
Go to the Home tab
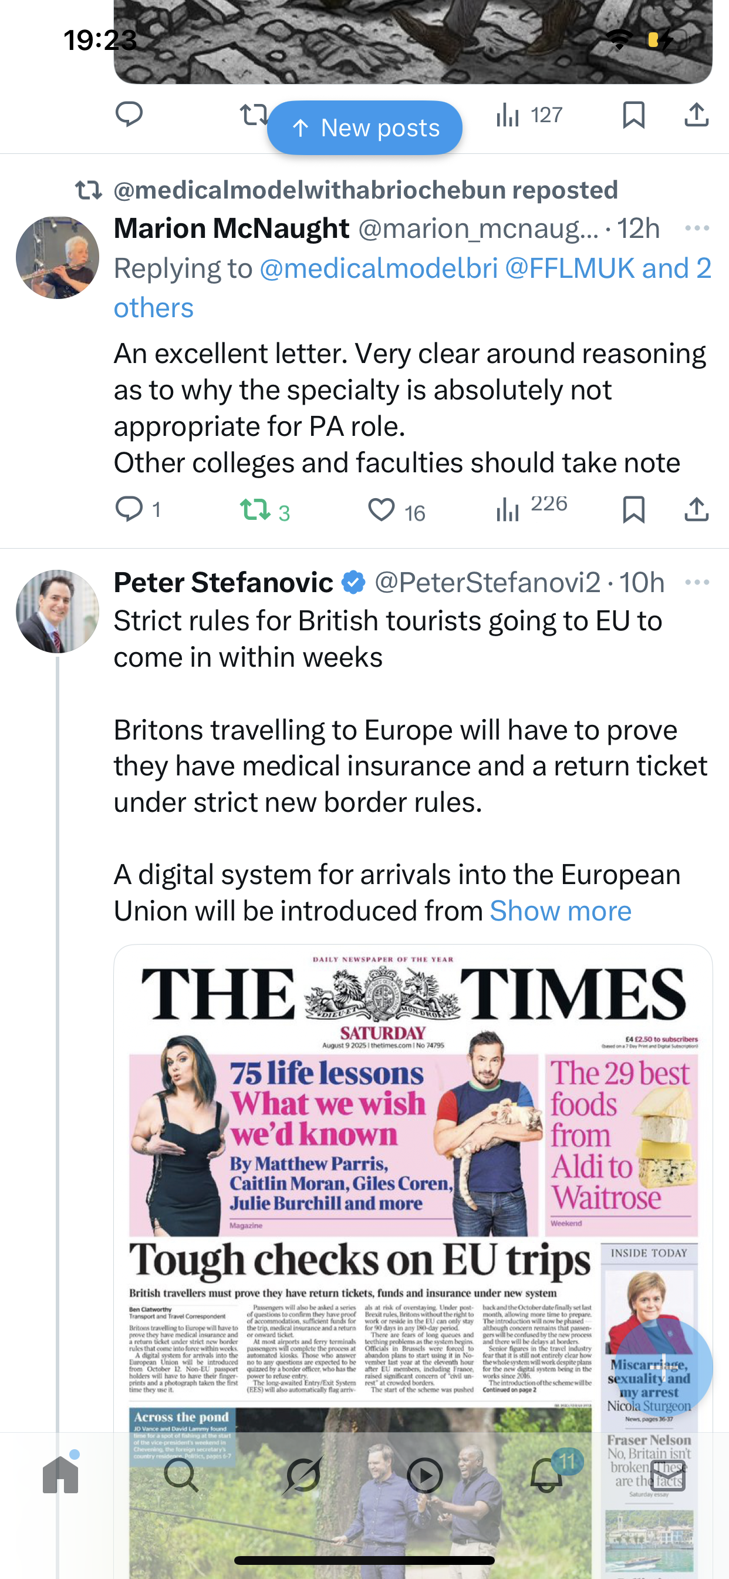click(60, 1476)
